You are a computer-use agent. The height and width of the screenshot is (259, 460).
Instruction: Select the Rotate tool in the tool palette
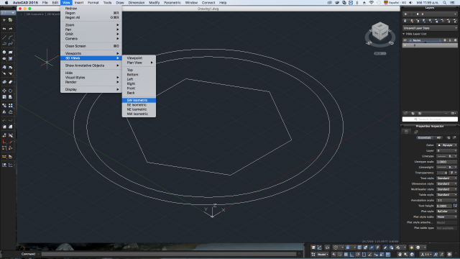11,91
